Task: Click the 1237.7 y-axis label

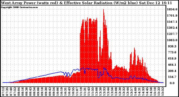Action: [172, 34]
